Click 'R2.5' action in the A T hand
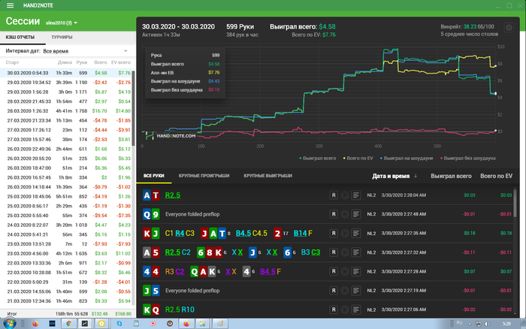Viewport: 526px width, 329px height. tap(173, 195)
